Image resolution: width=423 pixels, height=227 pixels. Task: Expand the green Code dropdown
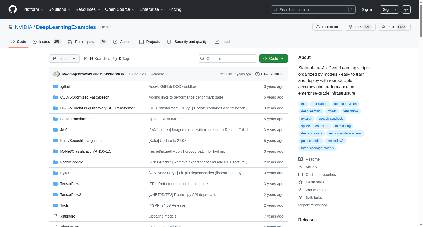point(273,59)
